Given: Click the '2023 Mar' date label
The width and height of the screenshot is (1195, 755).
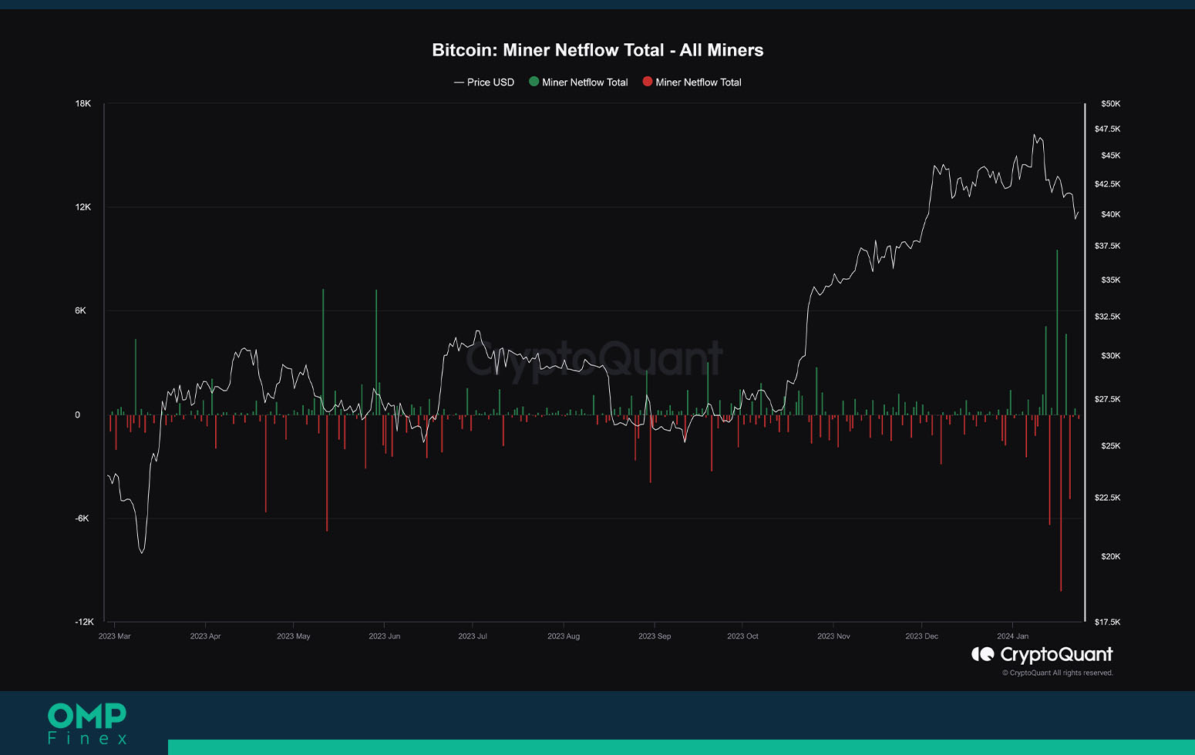Looking at the screenshot, I should tap(115, 636).
